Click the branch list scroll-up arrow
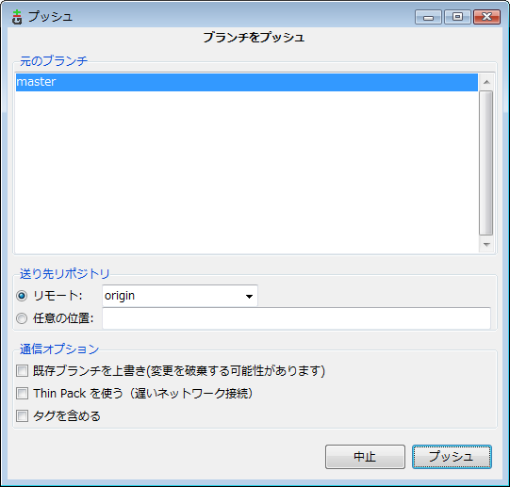 (486, 82)
